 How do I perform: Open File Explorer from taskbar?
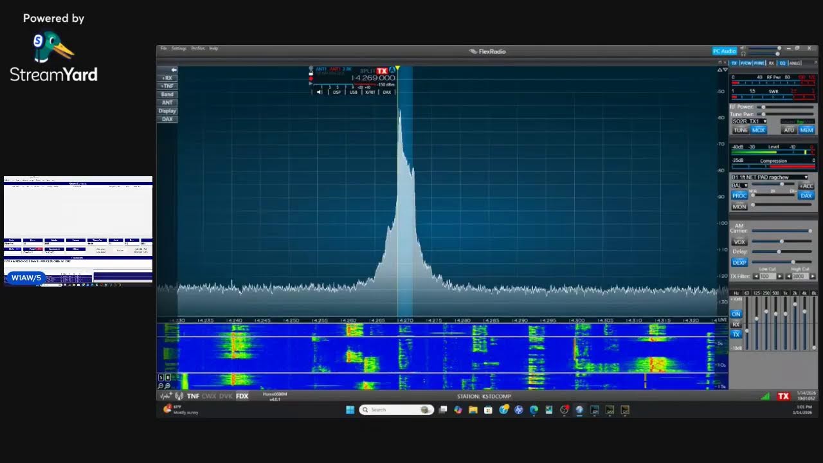[x=473, y=410]
